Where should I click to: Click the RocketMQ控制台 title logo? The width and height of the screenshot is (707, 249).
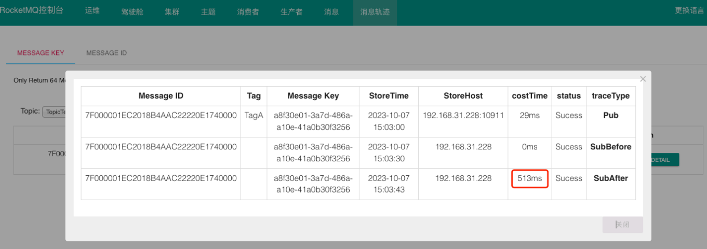point(32,10)
